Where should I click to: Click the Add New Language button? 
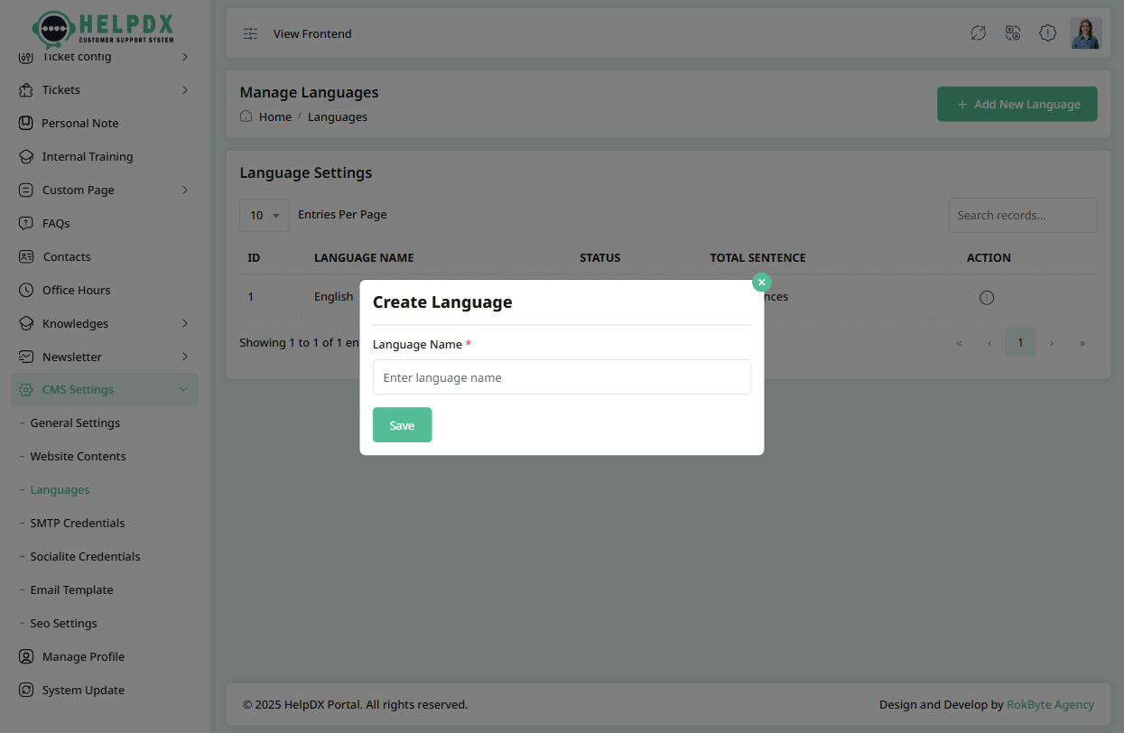coord(1017,104)
